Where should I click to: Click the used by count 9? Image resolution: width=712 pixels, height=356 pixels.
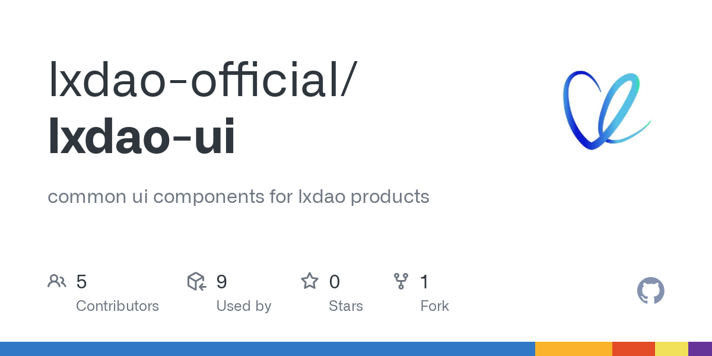point(222,282)
